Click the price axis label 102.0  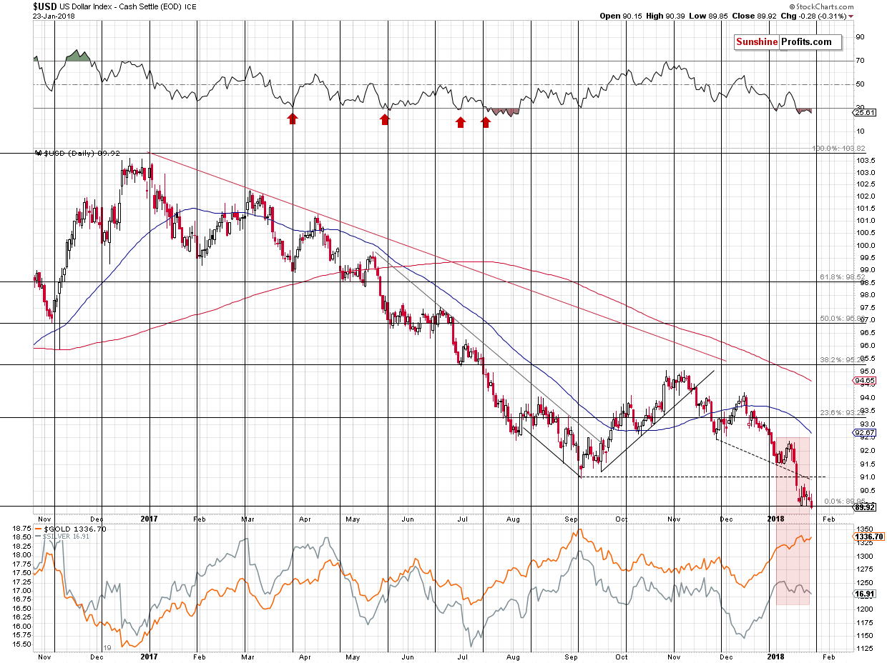click(864, 196)
